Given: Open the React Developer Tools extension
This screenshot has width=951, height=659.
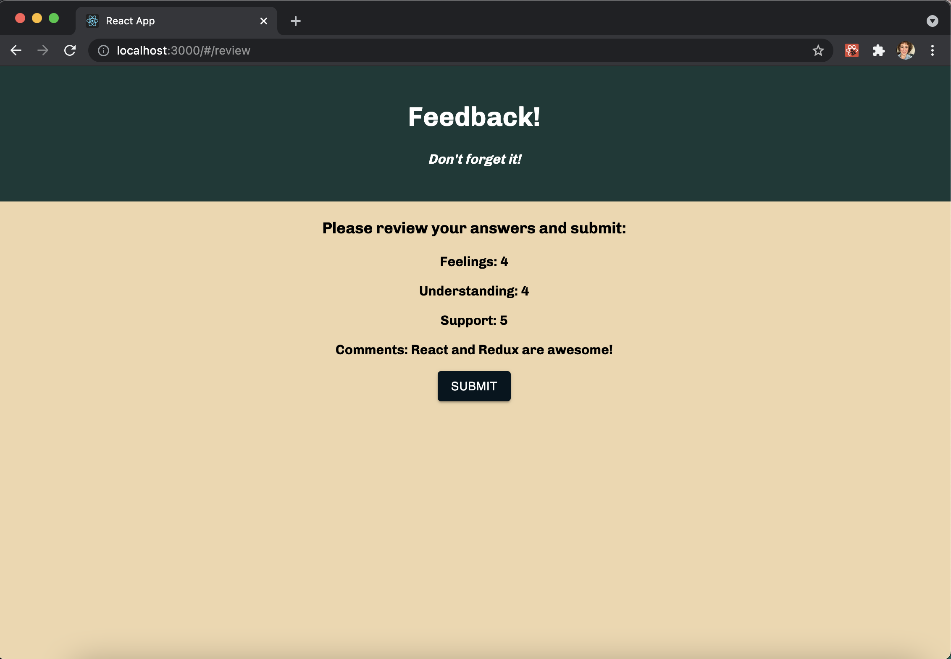Looking at the screenshot, I should 851,51.
